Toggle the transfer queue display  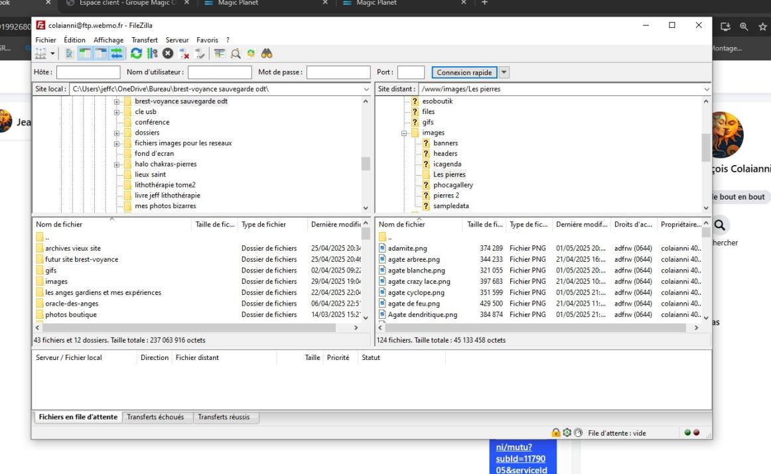click(117, 54)
